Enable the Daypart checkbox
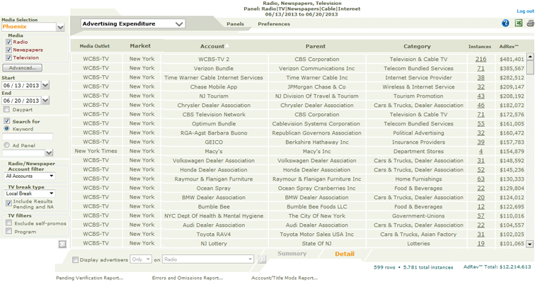535x282 pixels. 6,109
